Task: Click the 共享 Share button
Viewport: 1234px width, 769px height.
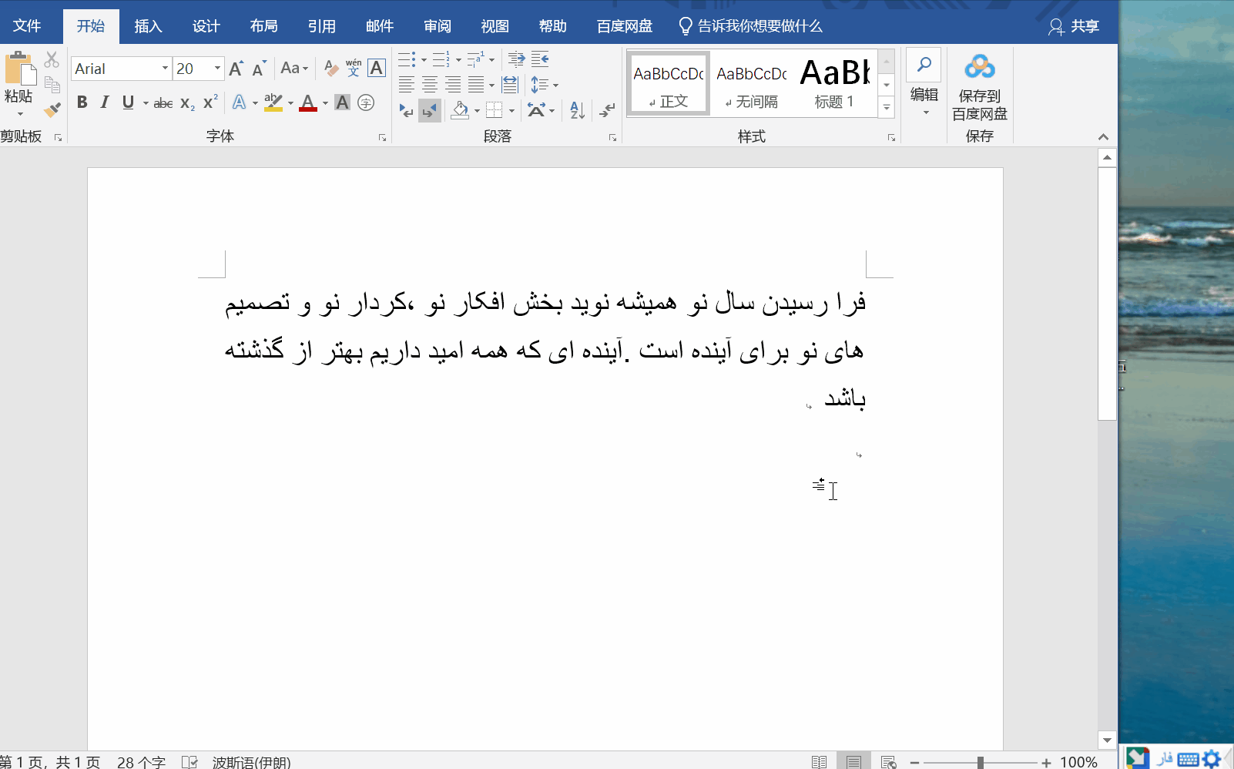Action: [x=1075, y=26]
